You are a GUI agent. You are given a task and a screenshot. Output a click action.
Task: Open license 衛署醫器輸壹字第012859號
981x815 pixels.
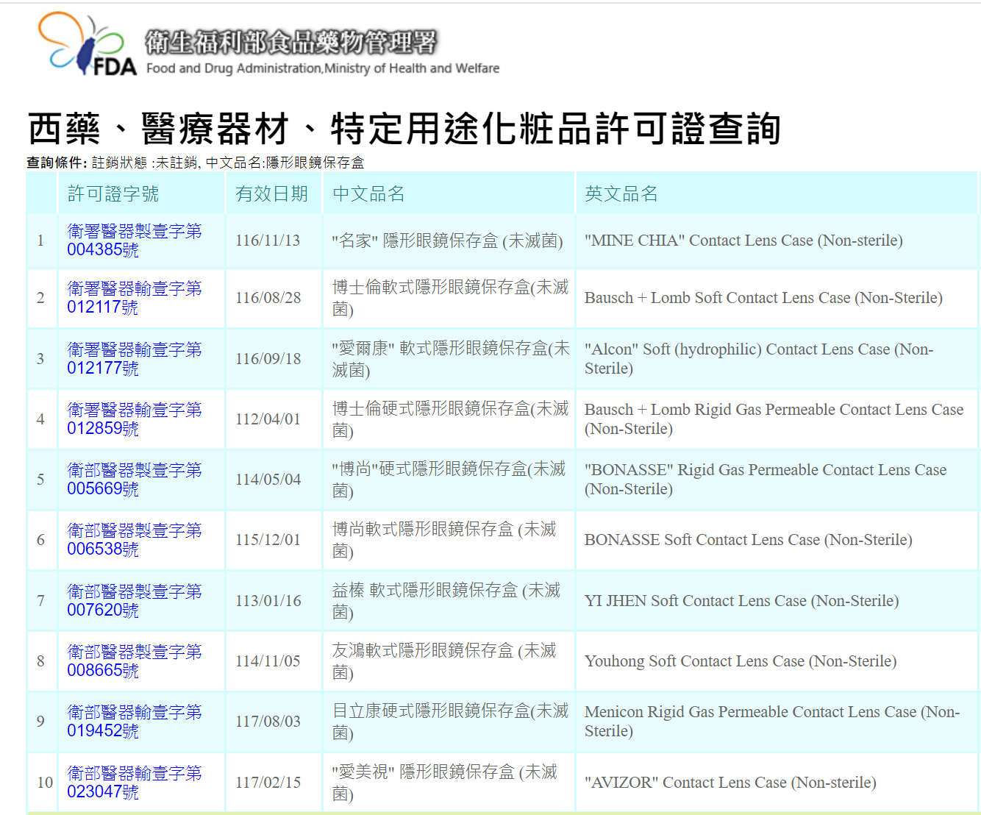coord(135,419)
